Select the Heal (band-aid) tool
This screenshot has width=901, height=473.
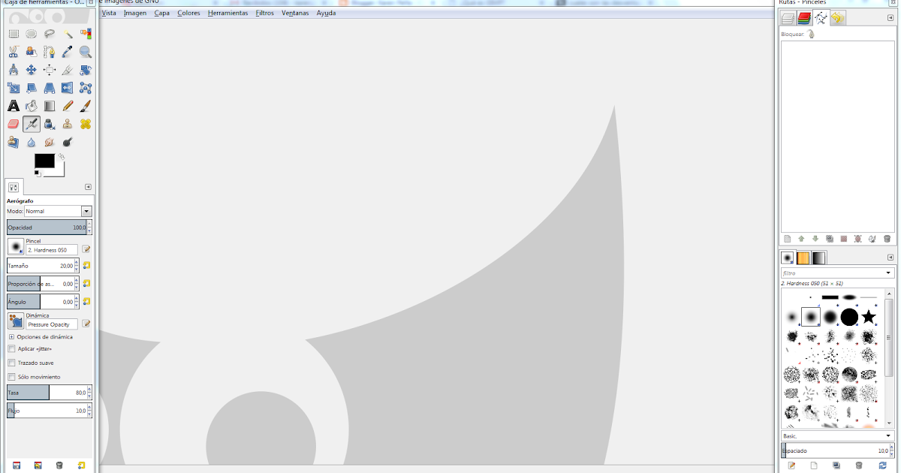[85, 124]
